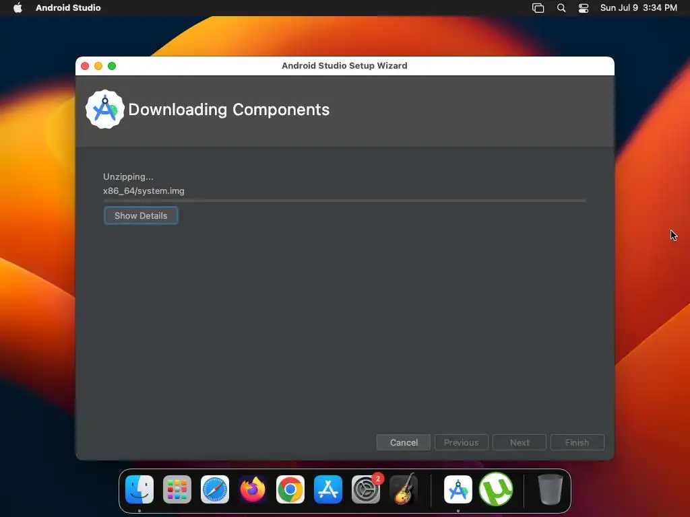Click the 'Downloading Components' heading
The height and width of the screenshot is (517, 690).
click(x=229, y=110)
